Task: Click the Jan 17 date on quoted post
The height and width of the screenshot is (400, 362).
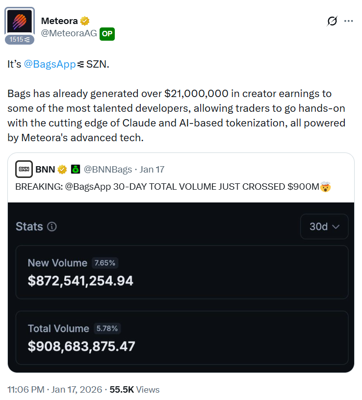Action: click(x=152, y=170)
